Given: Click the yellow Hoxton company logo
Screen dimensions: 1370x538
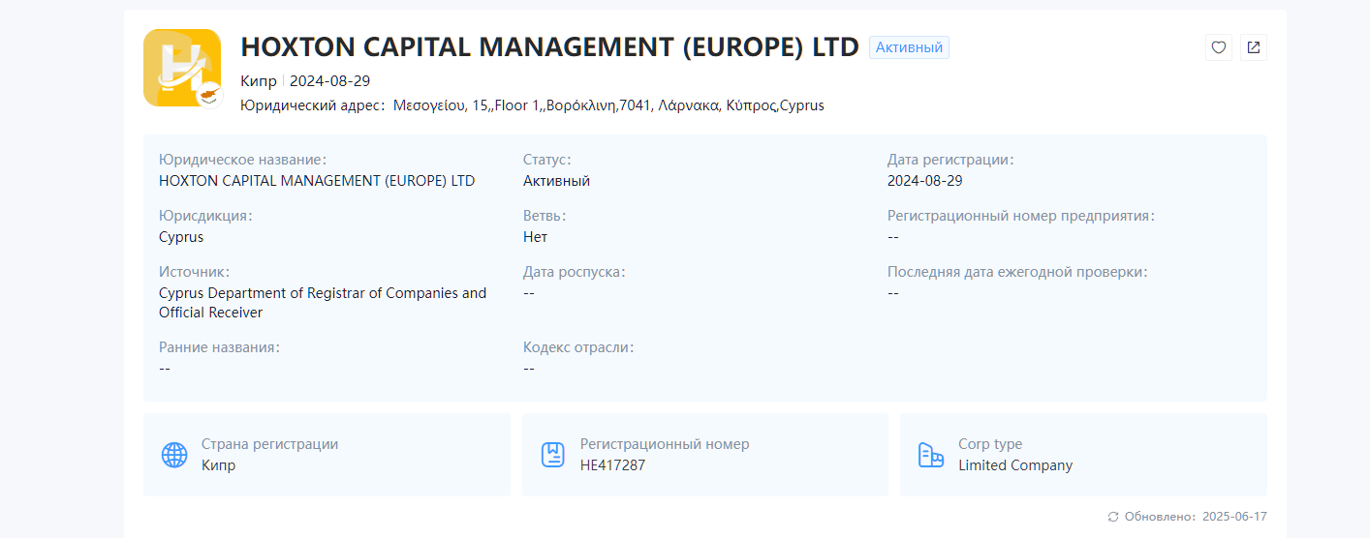Looking at the screenshot, I should click(182, 68).
